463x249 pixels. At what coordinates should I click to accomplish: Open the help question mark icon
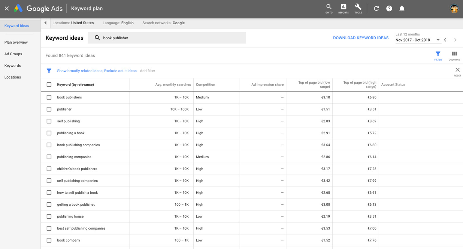(389, 9)
